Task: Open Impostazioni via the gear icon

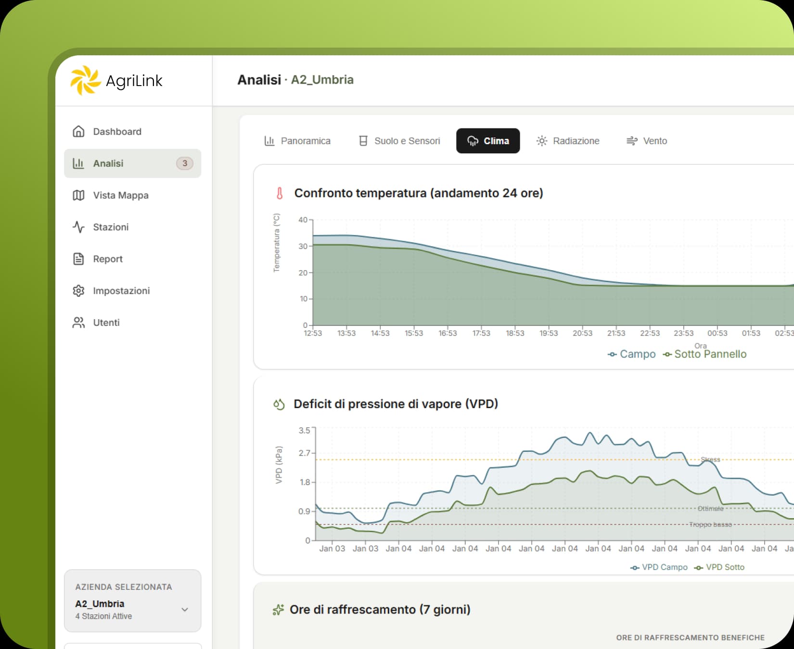Action: [x=78, y=291]
